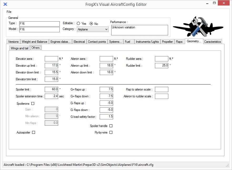Viewport: 232px width, 170px height.
Task: Click the G load safety factor field
Action: tap(106, 116)
